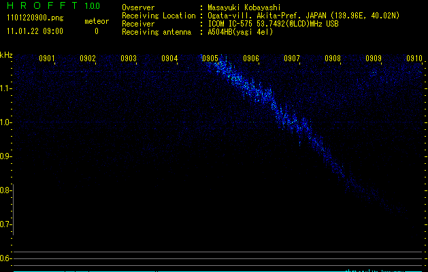Click the meteor count label

tap(97, 21)
